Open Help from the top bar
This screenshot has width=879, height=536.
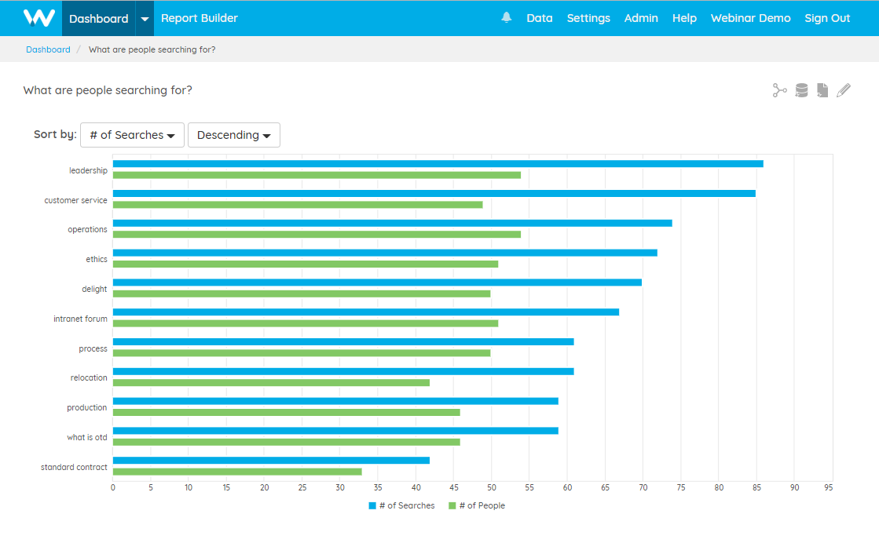[x=684, y=18]
